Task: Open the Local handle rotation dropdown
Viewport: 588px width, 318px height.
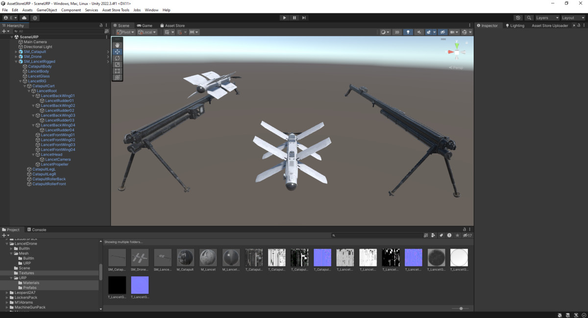Action: (x=147, y=32)
